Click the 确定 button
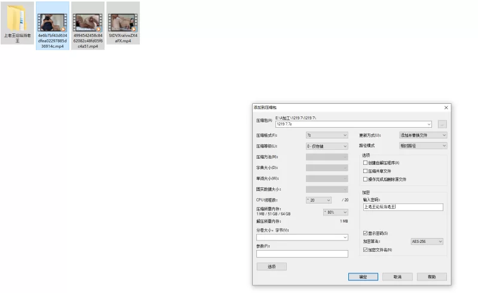478x293 pixels. [363, 277]
